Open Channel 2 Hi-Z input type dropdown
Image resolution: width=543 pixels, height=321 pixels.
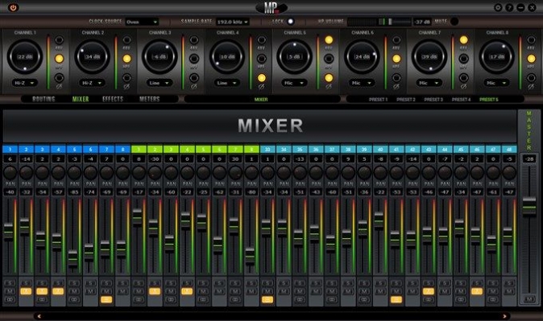(92, 83)
